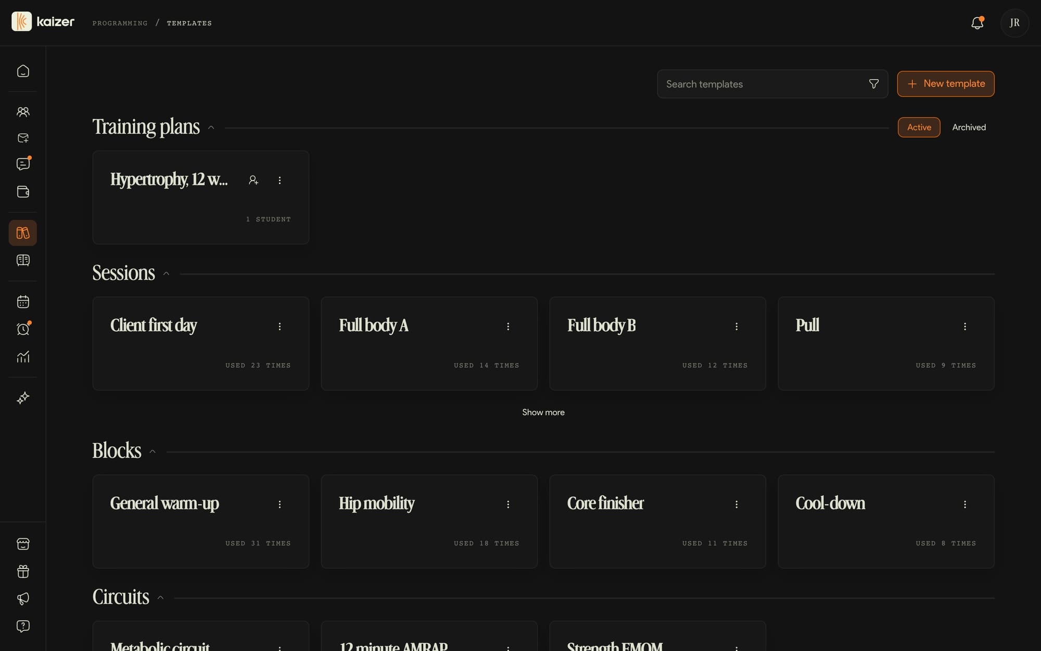Collapse the Training plans section

click(211, 128)
